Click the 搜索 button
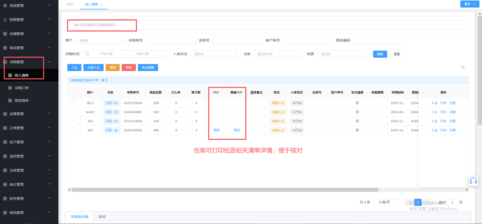The image size is (482, 224). 380,54
